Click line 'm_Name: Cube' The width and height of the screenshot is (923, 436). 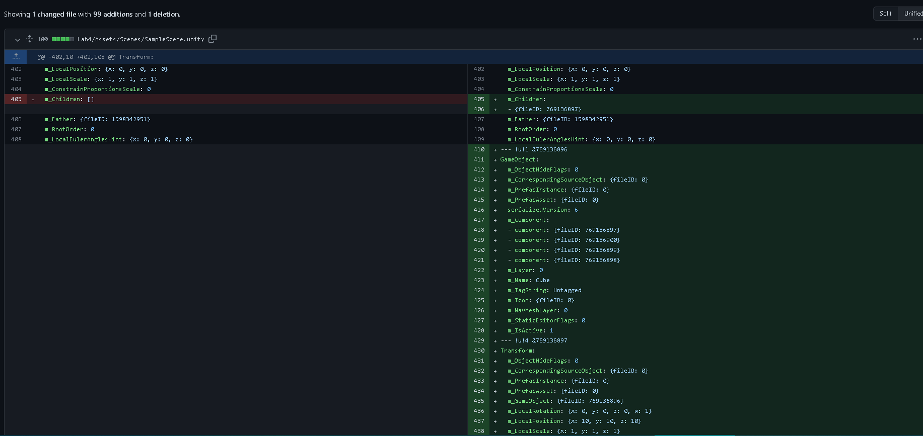(x=529, y=280)
